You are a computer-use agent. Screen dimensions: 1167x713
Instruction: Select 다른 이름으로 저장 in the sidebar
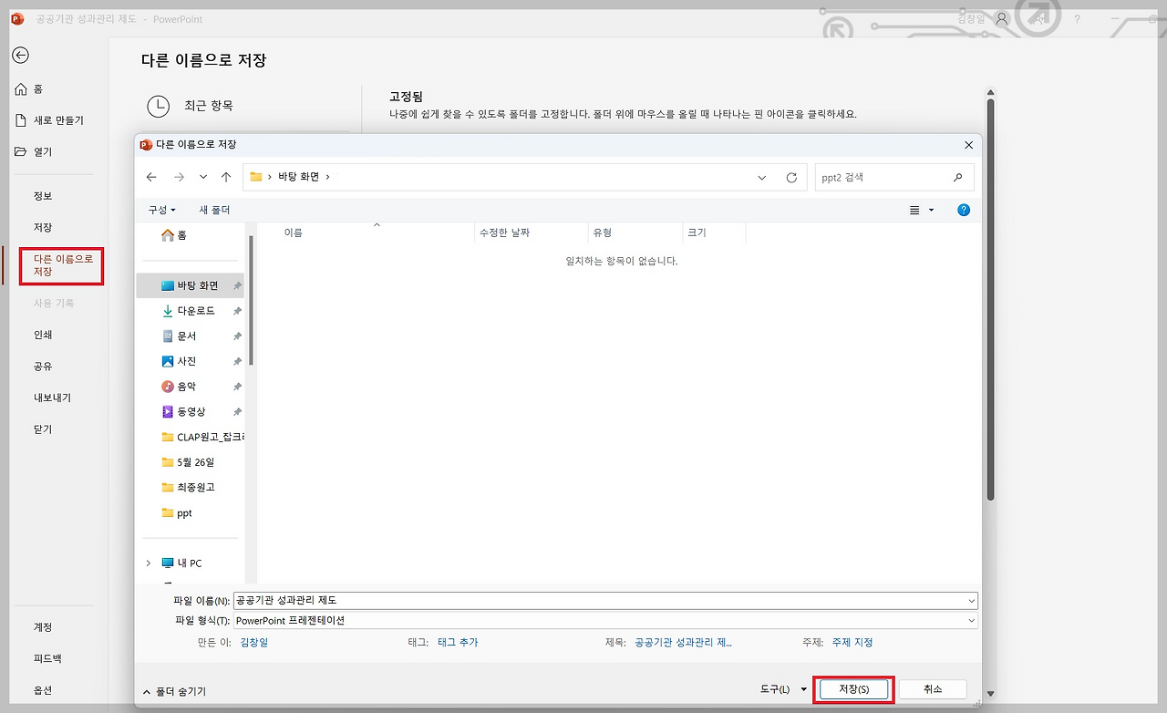coord(62,265)
